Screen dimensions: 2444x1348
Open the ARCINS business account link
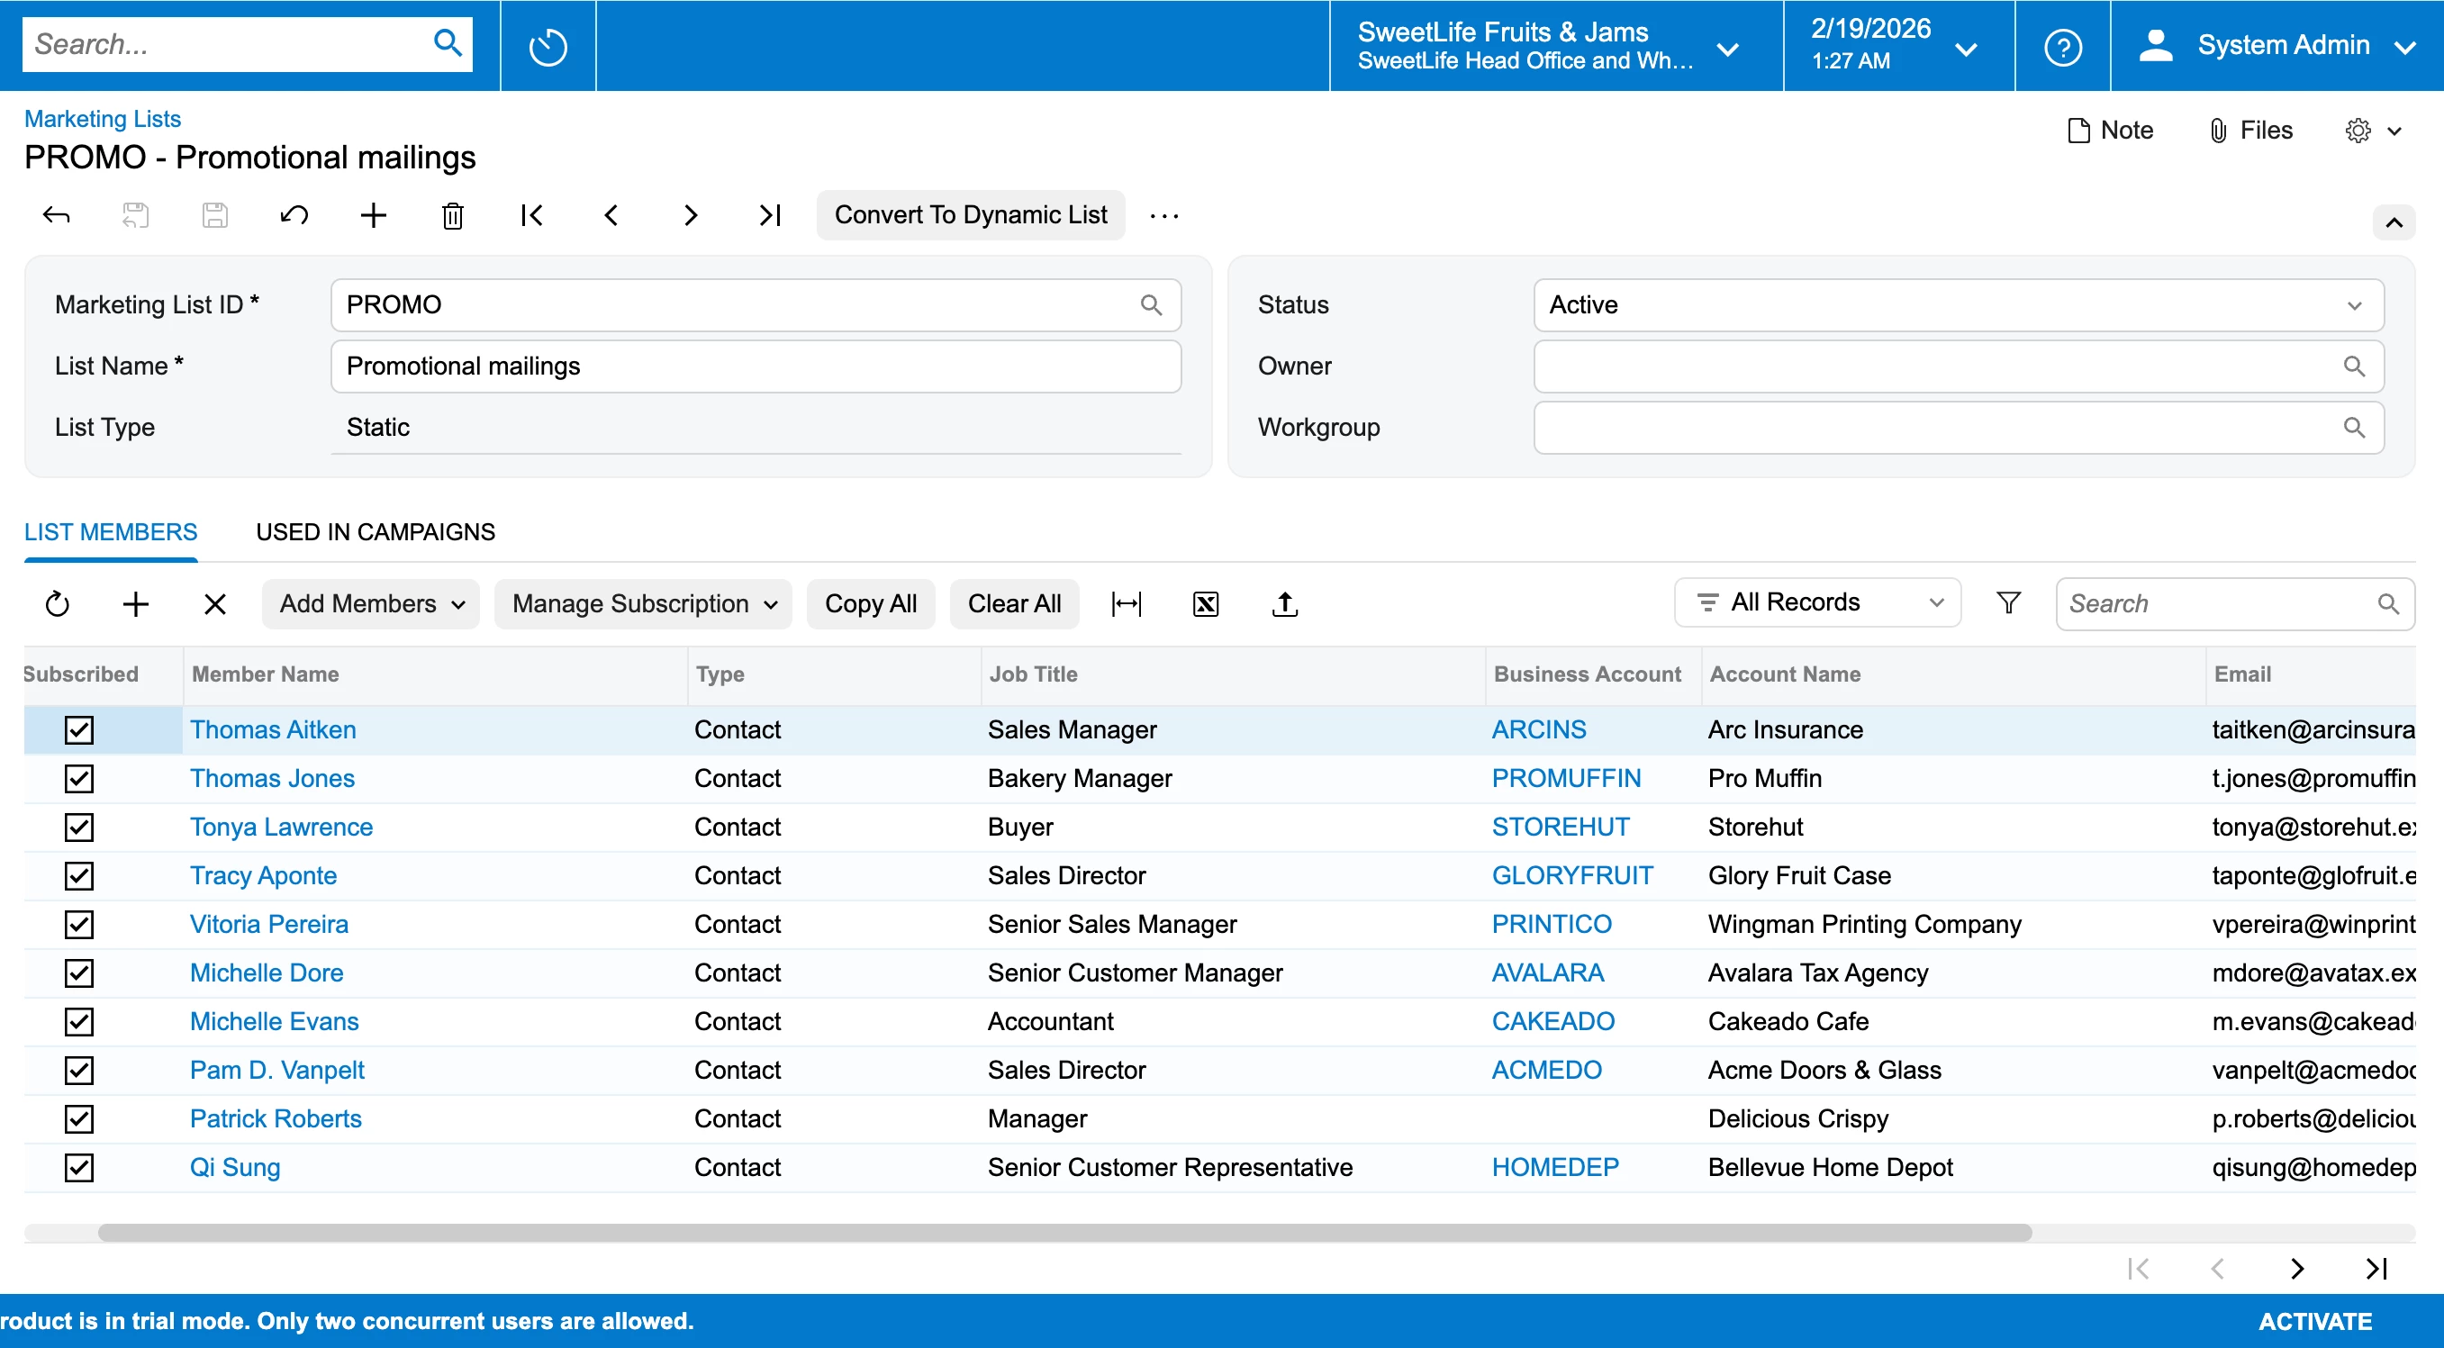pyautogui.click(x=1538, y=729)
